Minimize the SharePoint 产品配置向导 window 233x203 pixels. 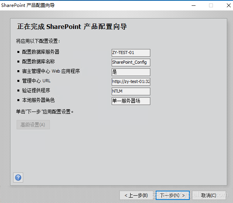pyautogui.click(x=194, y=5)
